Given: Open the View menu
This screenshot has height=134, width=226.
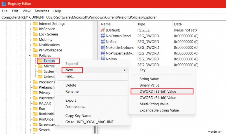Looking at the screenshot, I should coord(27,11).
